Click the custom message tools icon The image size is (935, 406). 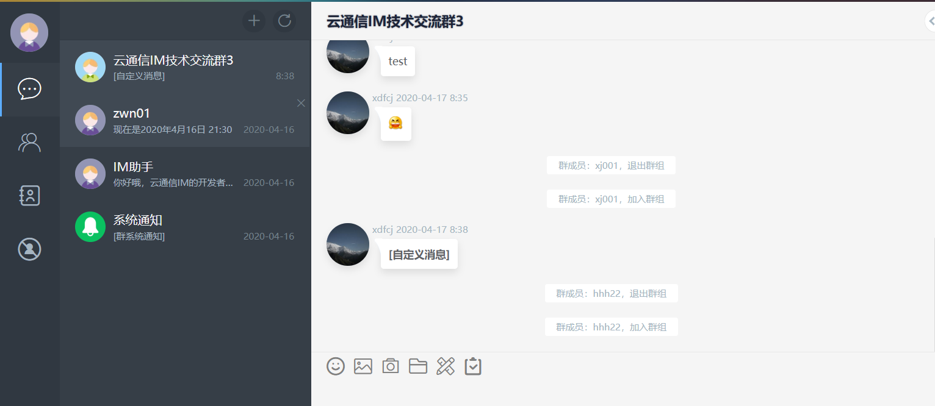click(446, 366)
